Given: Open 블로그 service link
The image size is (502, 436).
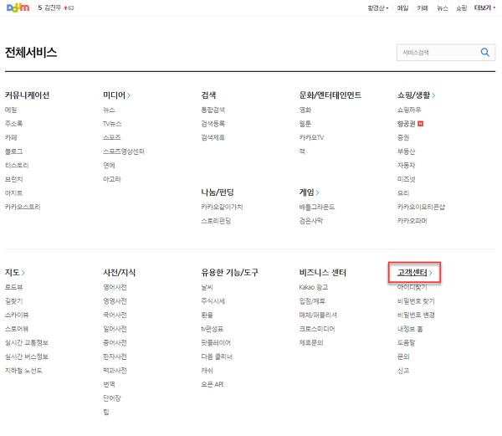Looking at the screenshot, I should click(x=13, y=151).
